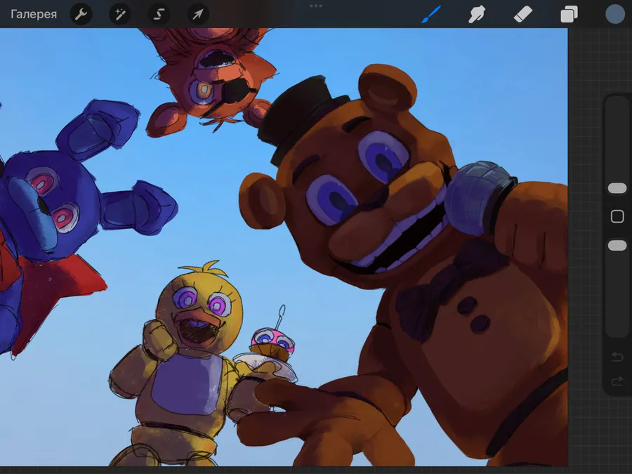Select the Brush tool
This screenshot has height=474, width=632.
coord(431,15)
